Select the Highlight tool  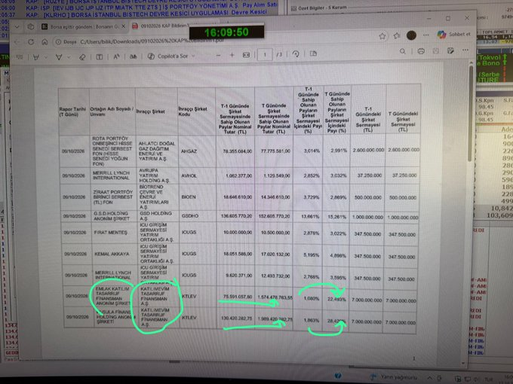click(59, 57)
